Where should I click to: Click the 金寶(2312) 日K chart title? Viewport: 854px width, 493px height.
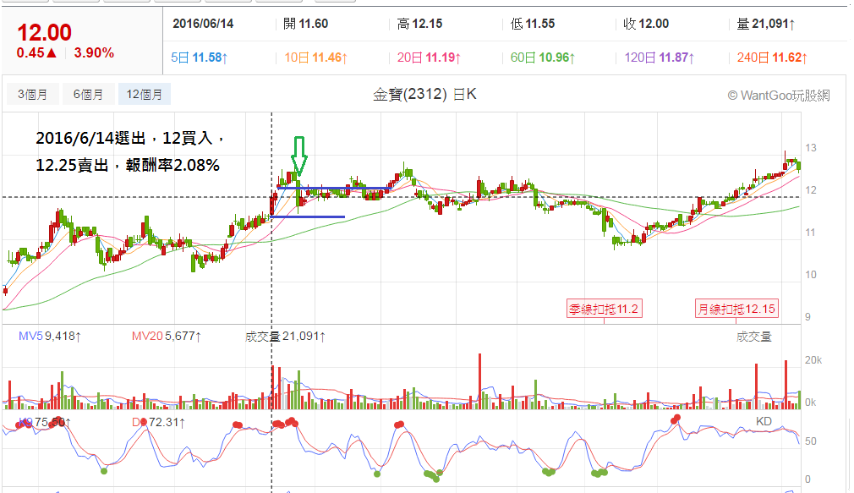(424, 94)
